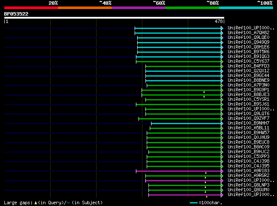The height and width of the screenshot is (206, 277).
Task: Click the end arrowhead of Q9LQE0 alignment
Action: 222,38
